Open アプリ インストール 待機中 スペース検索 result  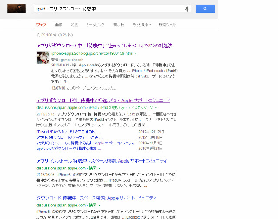(102, 161)
